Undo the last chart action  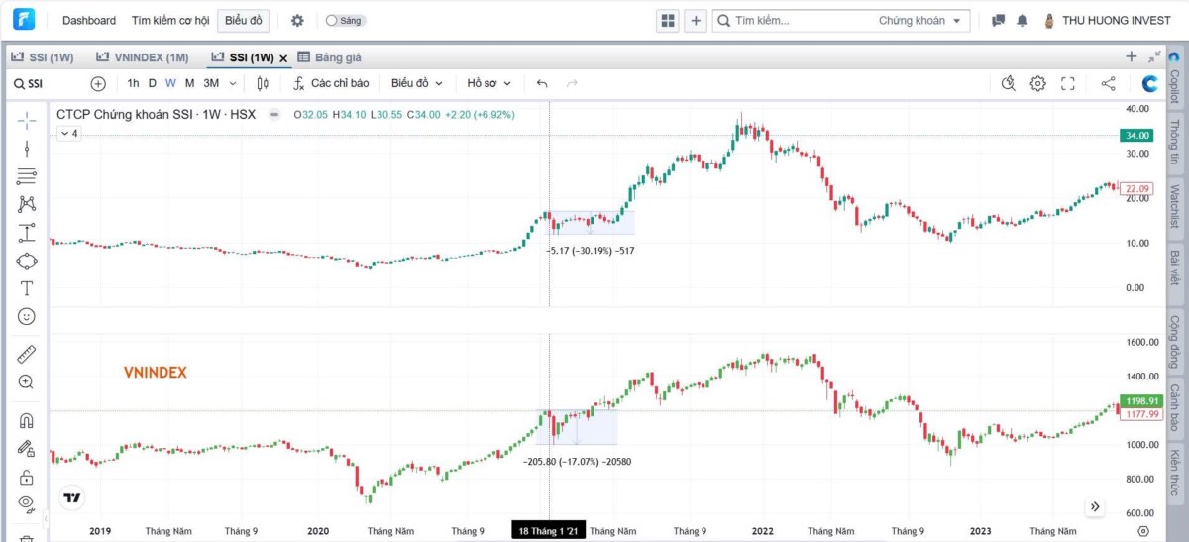click(542, 84)
